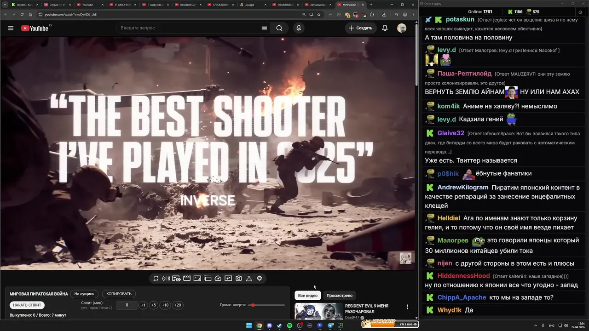
Task: Click the split minutes input field
Action: coord(127,305)
